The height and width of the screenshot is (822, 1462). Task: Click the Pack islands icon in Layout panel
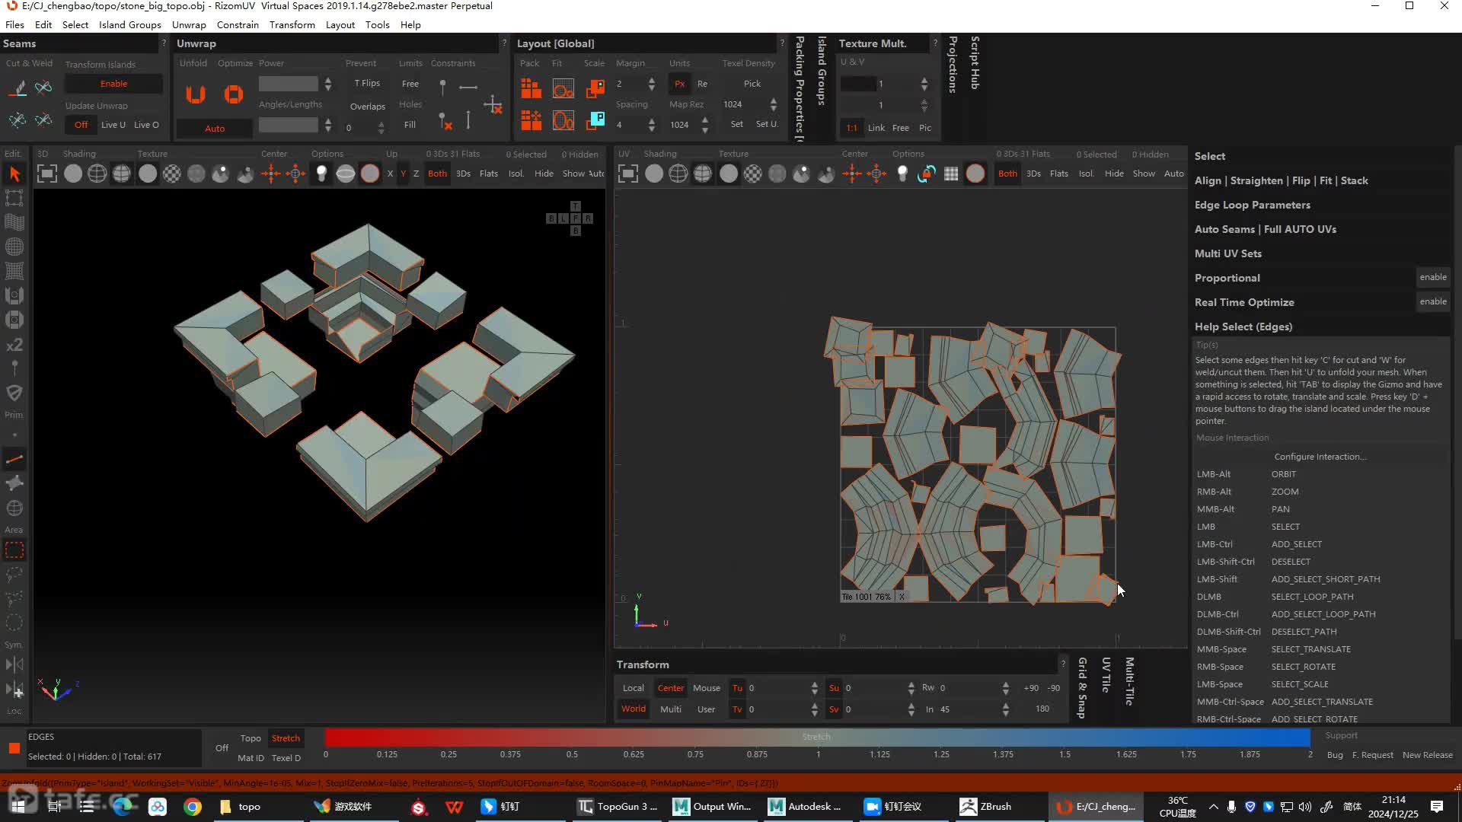tap(531, 89)
